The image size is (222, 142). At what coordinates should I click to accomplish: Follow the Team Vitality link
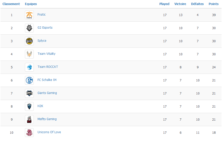(46, 54)
